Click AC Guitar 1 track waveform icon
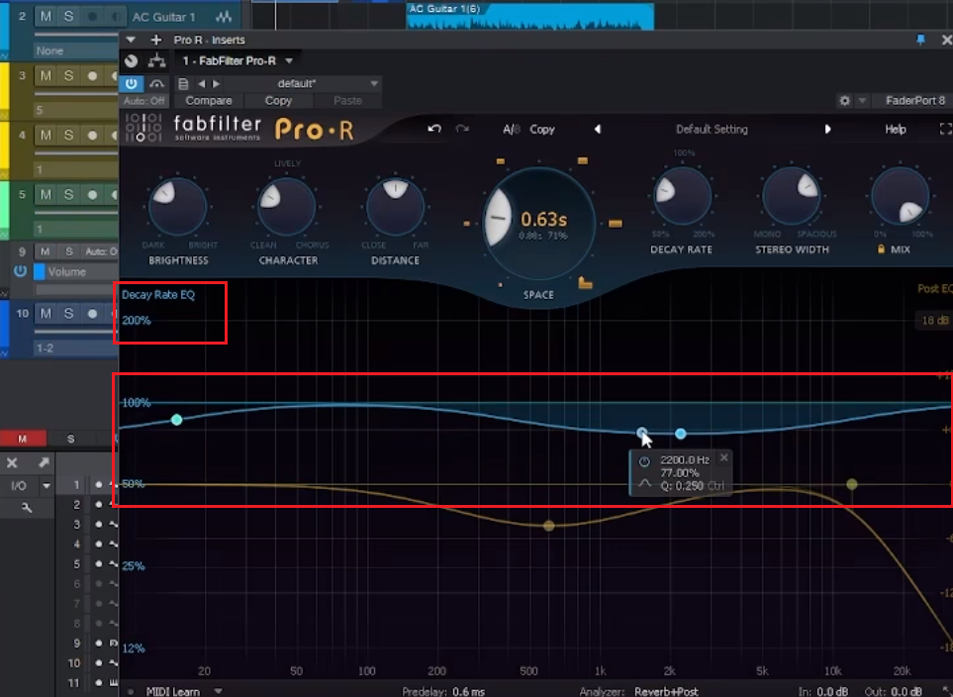 (x=224, y=17)
